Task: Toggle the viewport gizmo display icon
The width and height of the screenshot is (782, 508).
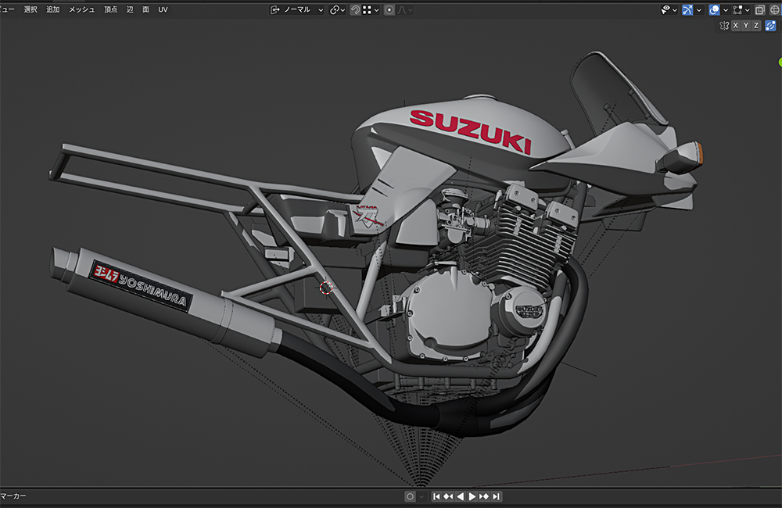Action: tap(687, 10)
